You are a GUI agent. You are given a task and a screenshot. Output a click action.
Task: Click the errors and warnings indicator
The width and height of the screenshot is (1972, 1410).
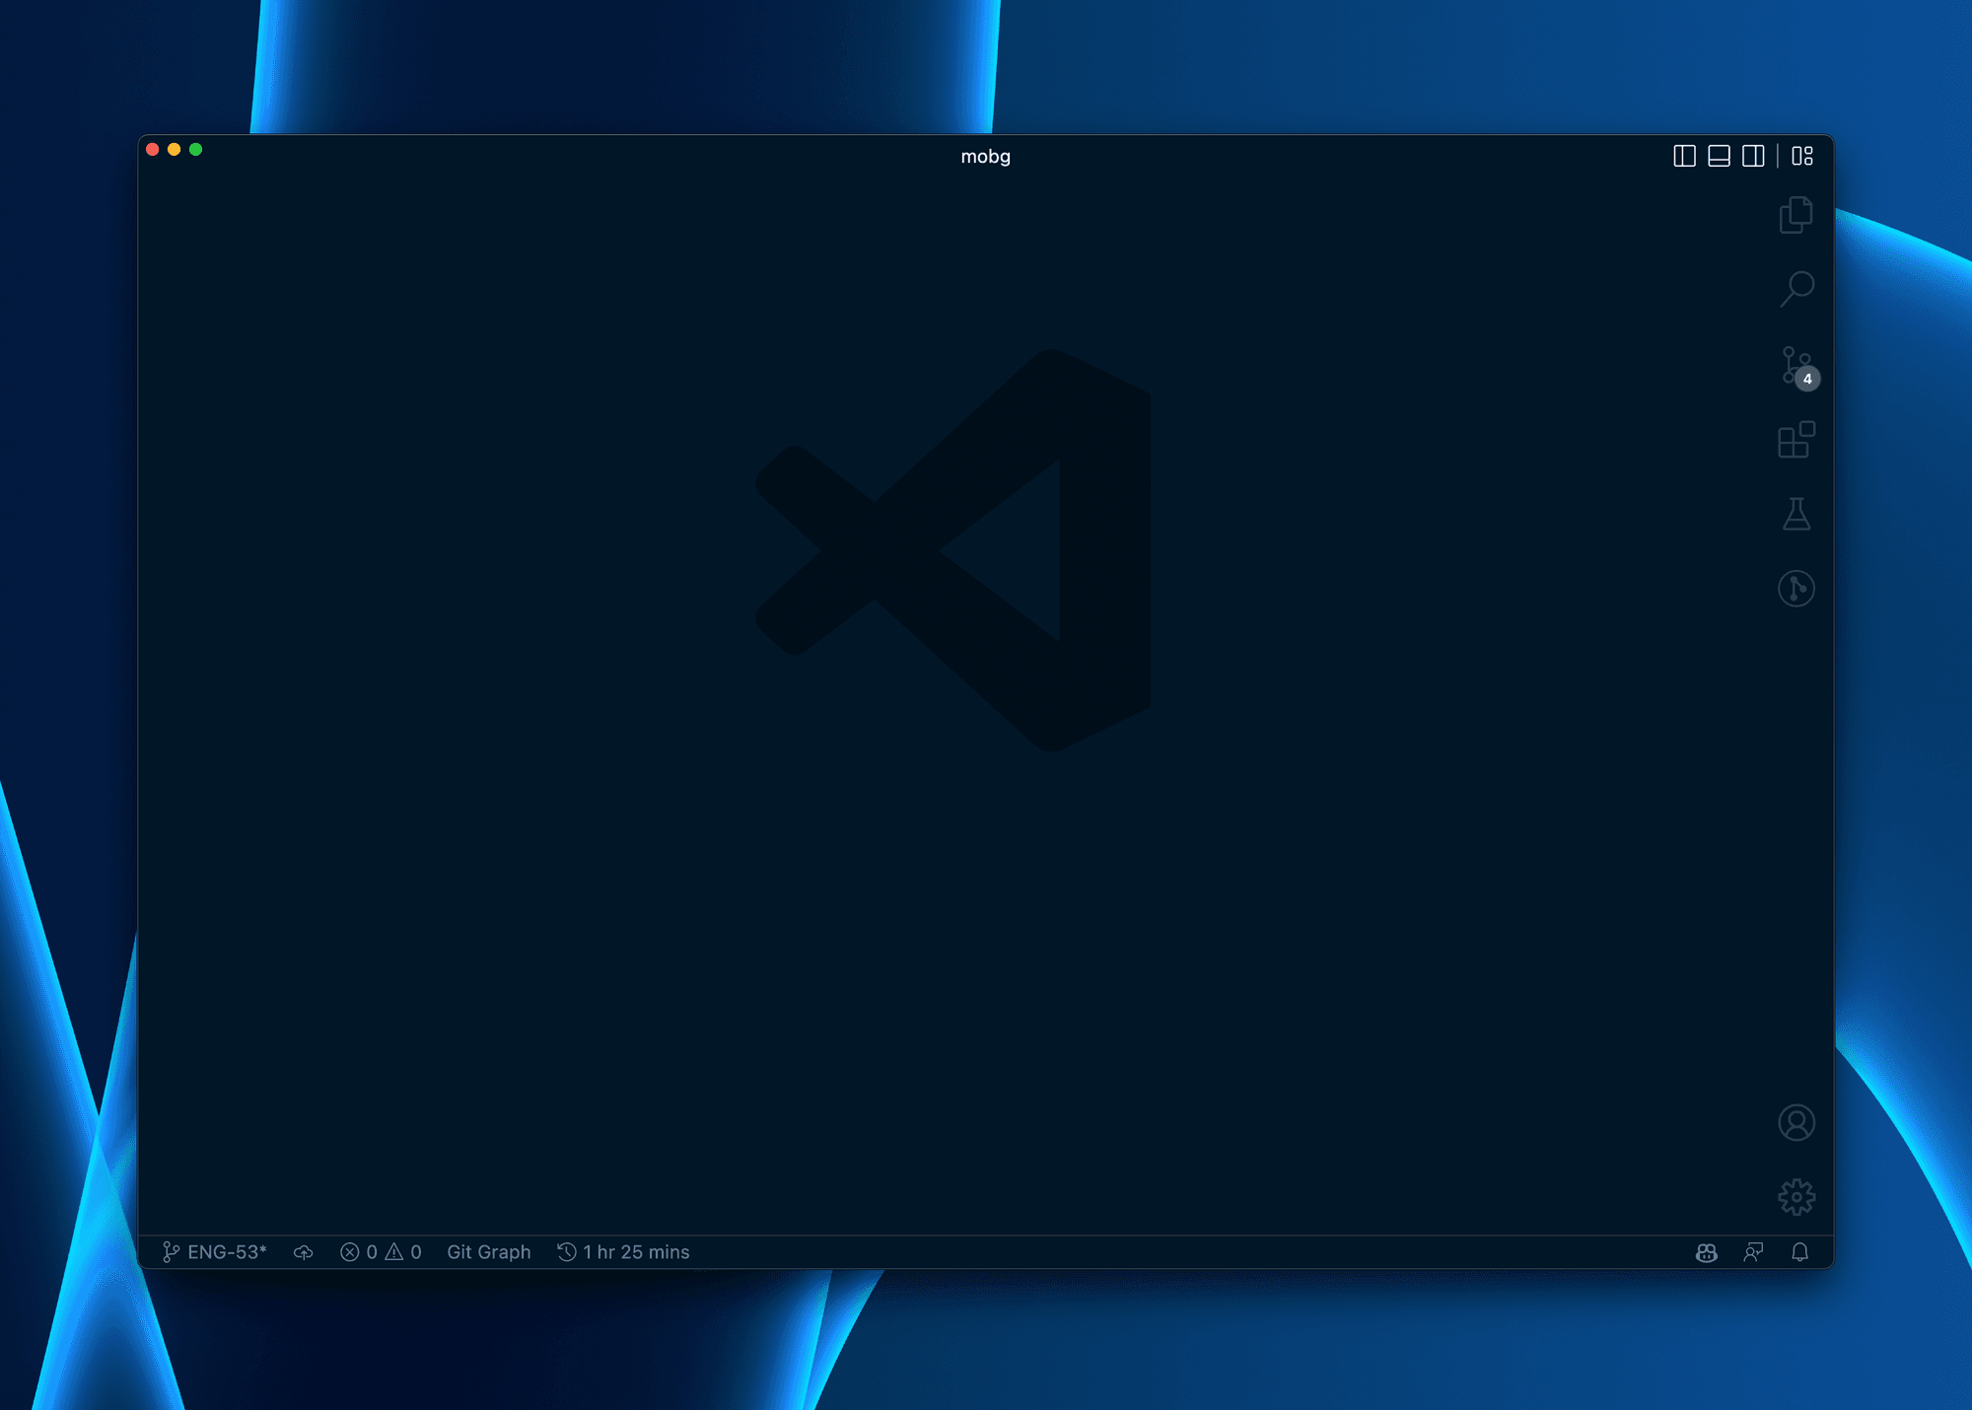[382, 1251]
